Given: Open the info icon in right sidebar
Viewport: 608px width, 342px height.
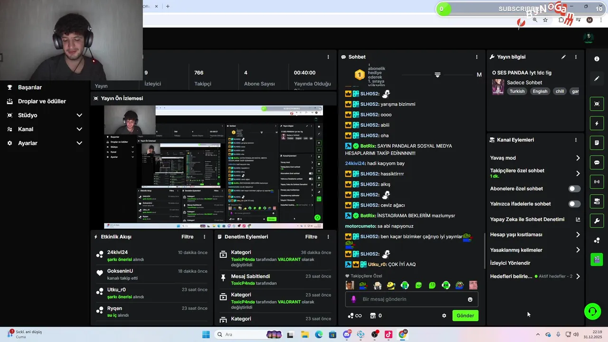Looking at the screenshot, I should pyautogui.click(x=597, y=59).
